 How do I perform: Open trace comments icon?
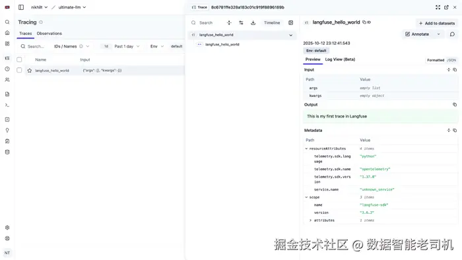point(452,34)
